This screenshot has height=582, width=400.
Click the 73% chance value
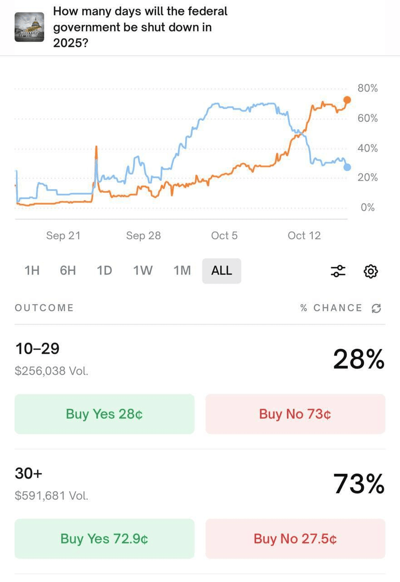tap(359, 483)
